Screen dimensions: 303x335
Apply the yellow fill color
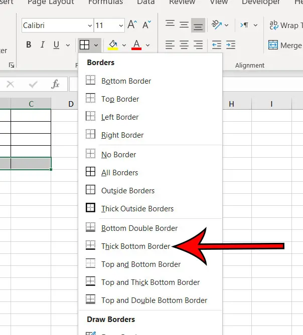(x=113, y=45)
